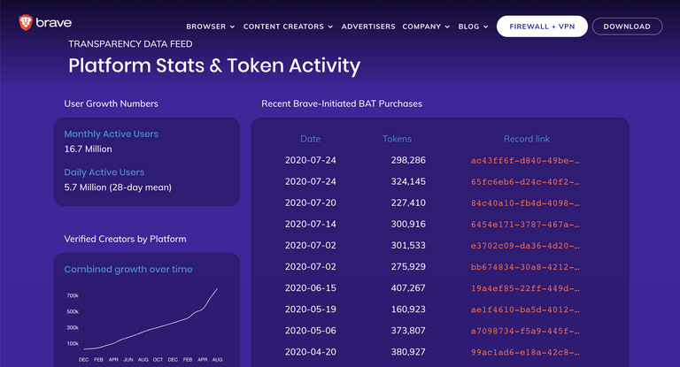
Task: Go to the Advertisers page
Action: (368, 27)
